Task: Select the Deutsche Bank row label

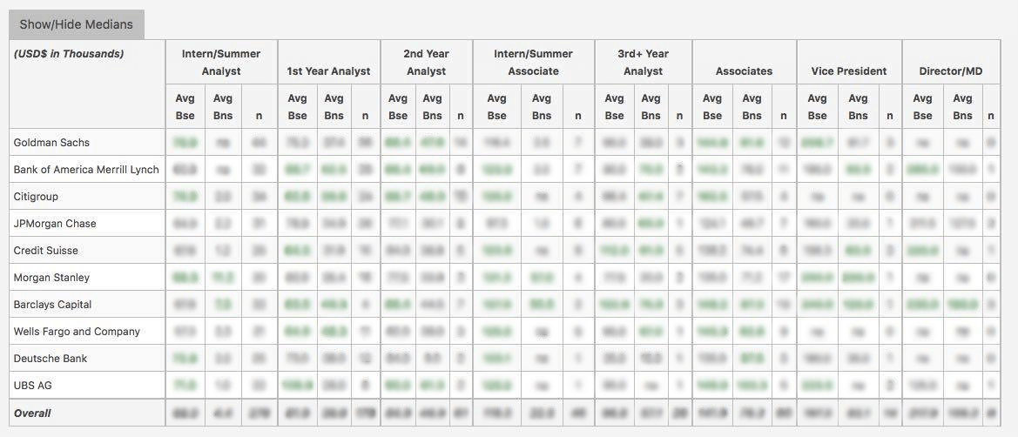Action: point(51,358)
